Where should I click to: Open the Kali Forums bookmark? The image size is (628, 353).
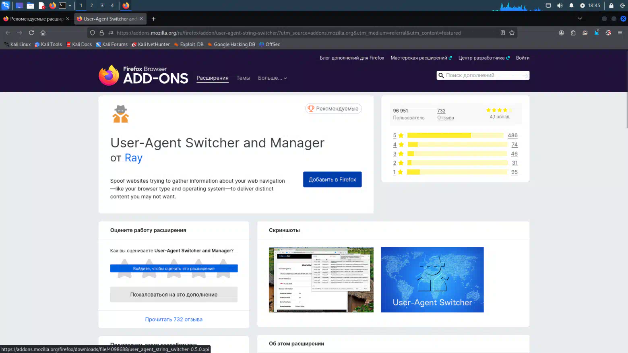click(x=112, y=44)
